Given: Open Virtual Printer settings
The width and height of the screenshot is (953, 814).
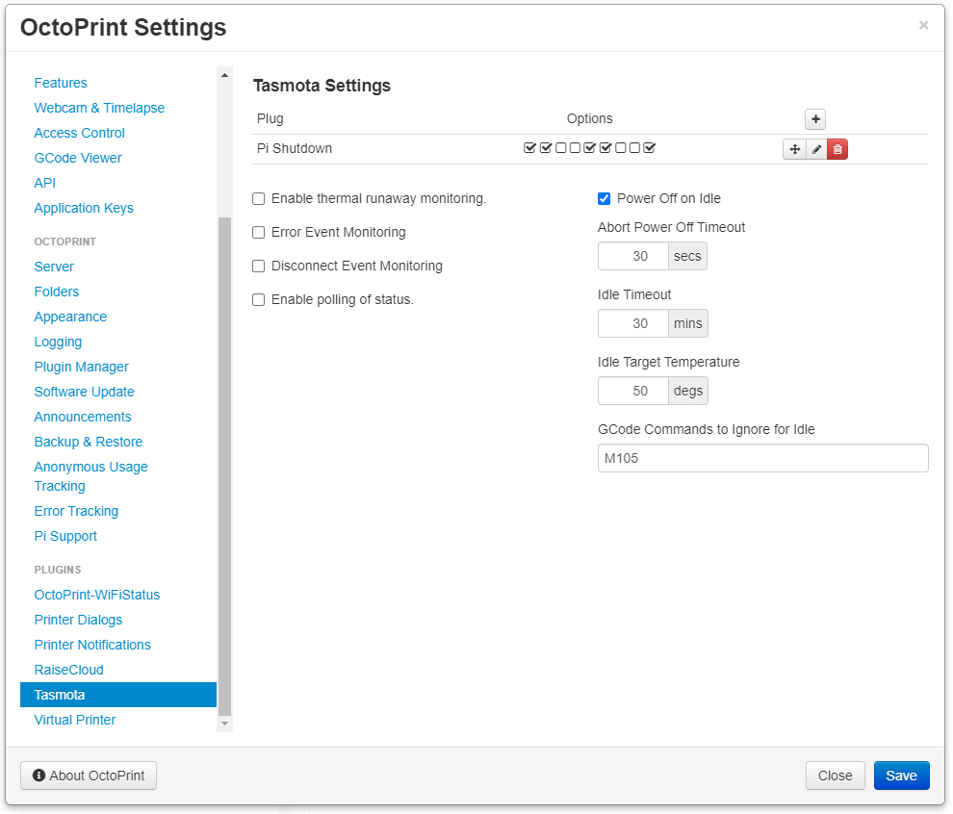Looking at the screenshot, I should (x=75, y=720).
